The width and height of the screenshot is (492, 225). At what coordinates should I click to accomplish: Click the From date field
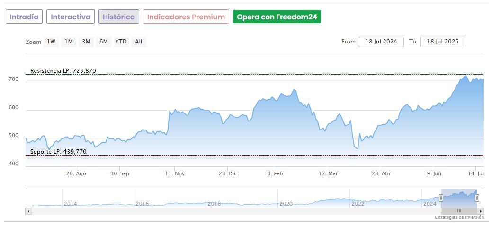point(381,42)
